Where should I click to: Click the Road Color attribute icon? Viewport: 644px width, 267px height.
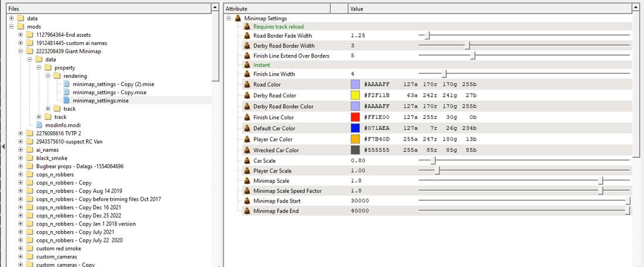click(248, 85)
